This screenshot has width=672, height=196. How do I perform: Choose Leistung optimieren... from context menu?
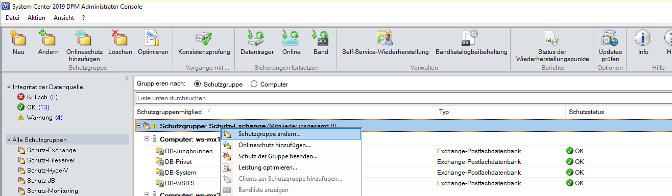(291, 167)
